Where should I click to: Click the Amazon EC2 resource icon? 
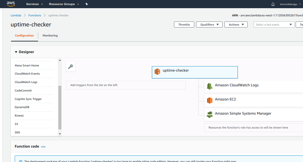[209, 100]
